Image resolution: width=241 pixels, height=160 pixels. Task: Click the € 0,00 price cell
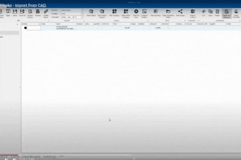coord(121,28)
